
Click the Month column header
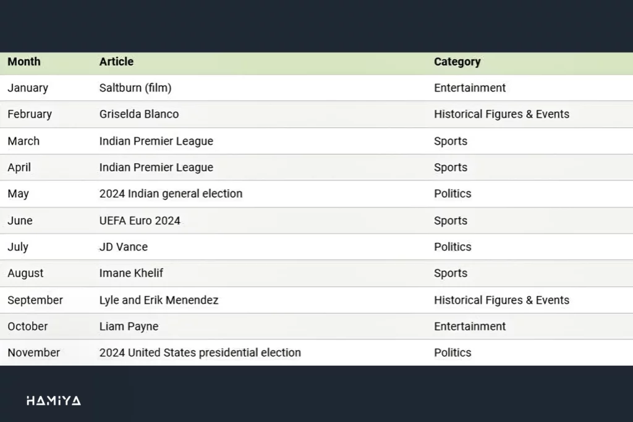click(24, 62)
